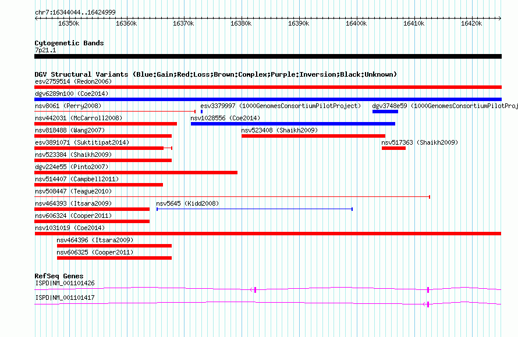Image resolution: width=518 pixels, height=337 pixels.
Task: Click the DGV Structural Variants track title
Action: click(216, 74)
